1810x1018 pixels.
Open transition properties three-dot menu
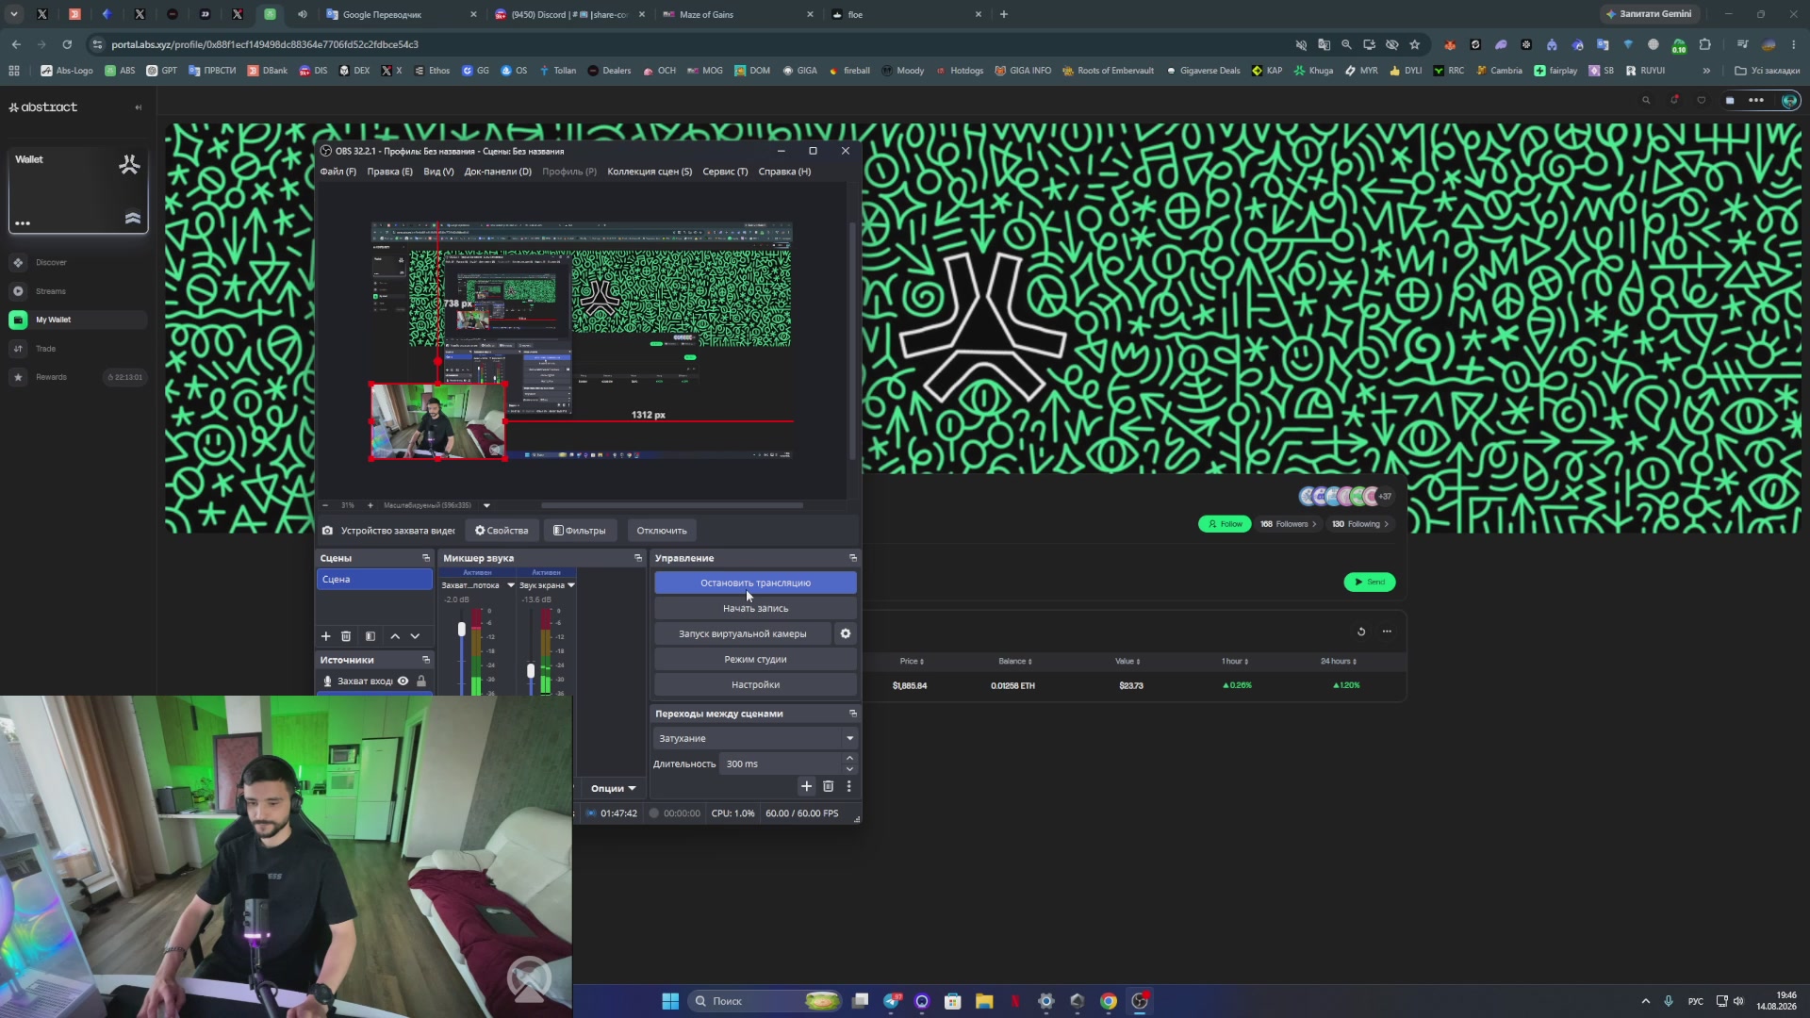(848, 786)
